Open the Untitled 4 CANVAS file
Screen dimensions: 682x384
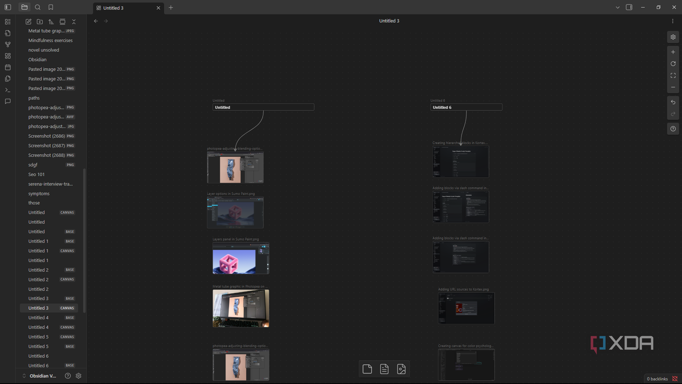tap(49, 327)
